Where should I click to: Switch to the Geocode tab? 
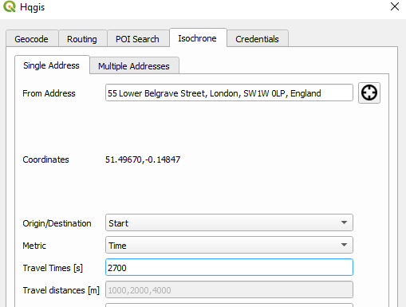point(32,39)
